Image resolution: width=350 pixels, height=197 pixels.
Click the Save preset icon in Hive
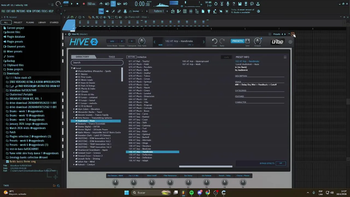point(247,41)
